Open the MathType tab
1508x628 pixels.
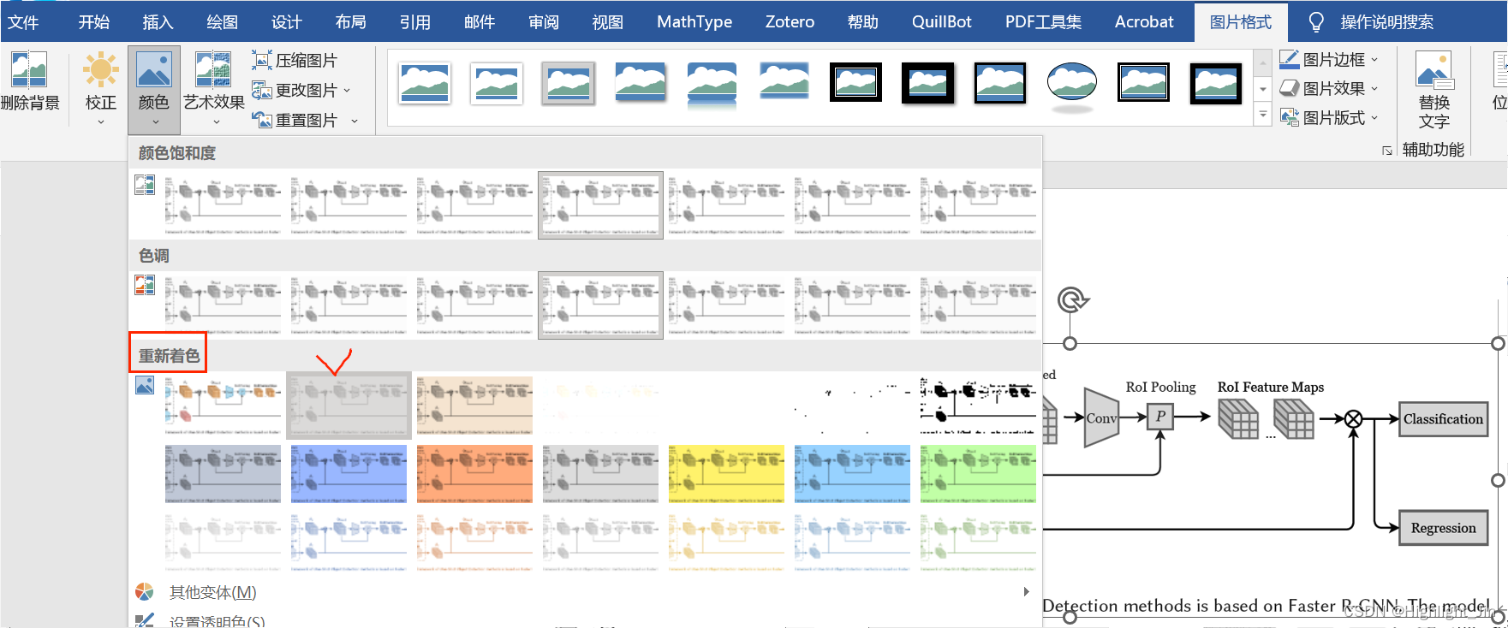pyautogui.click(x=694, y=21)
